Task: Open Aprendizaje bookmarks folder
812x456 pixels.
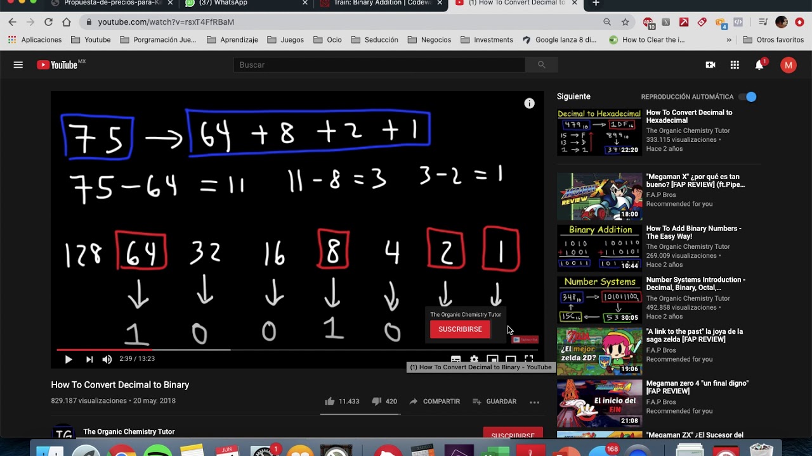Action: (232, 39)
